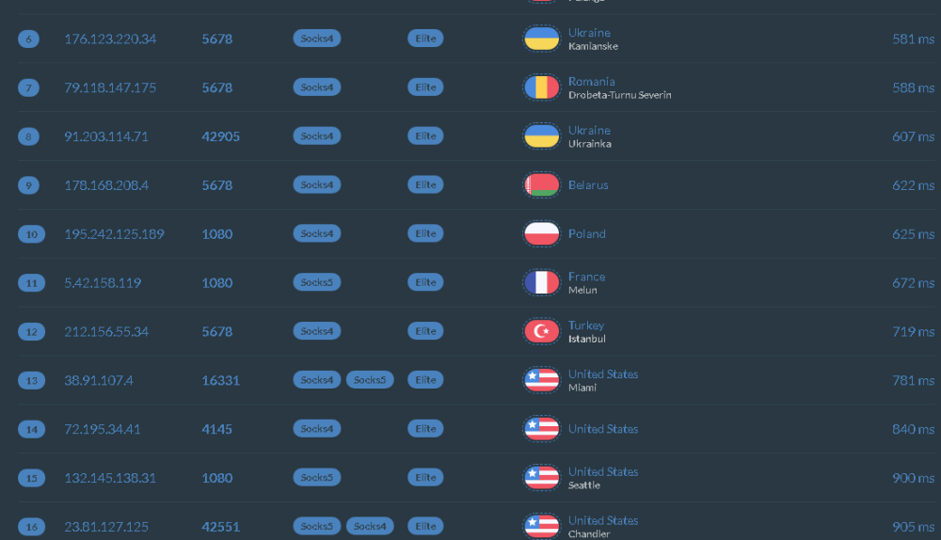Screen dimensions: 941x540
Task: Click IP address 195.242.125.189
Action: click(114, 234)
